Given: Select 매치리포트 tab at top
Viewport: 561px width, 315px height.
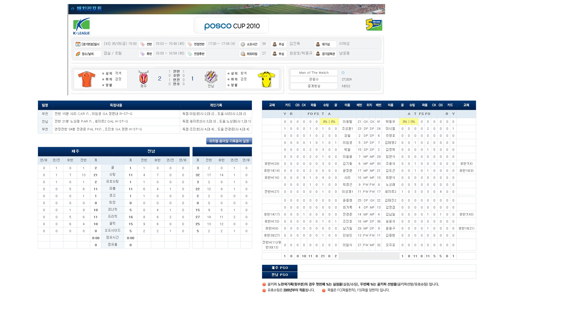Looking at the screenshot, I should [92, 9].
